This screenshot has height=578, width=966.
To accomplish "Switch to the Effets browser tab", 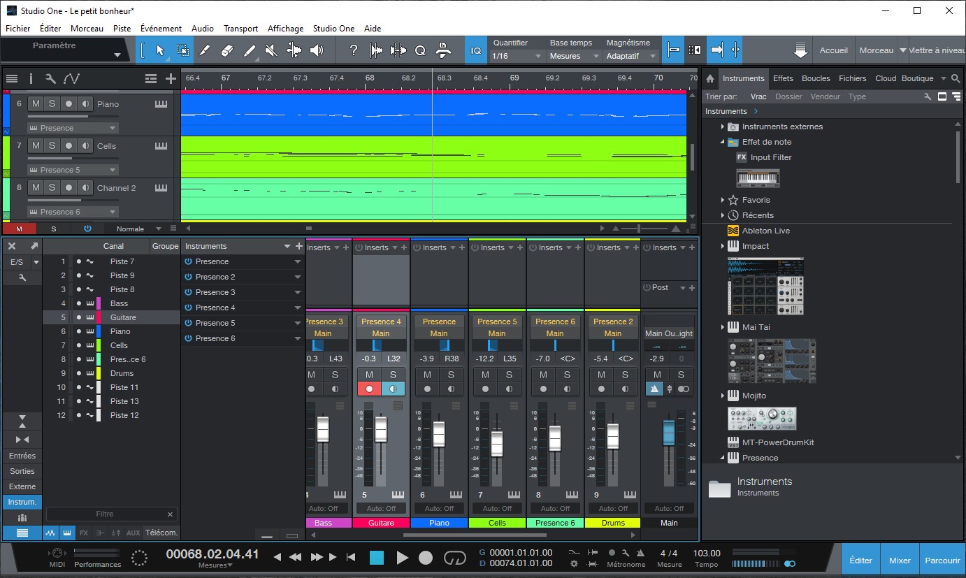I will click(x=783, y=78).
